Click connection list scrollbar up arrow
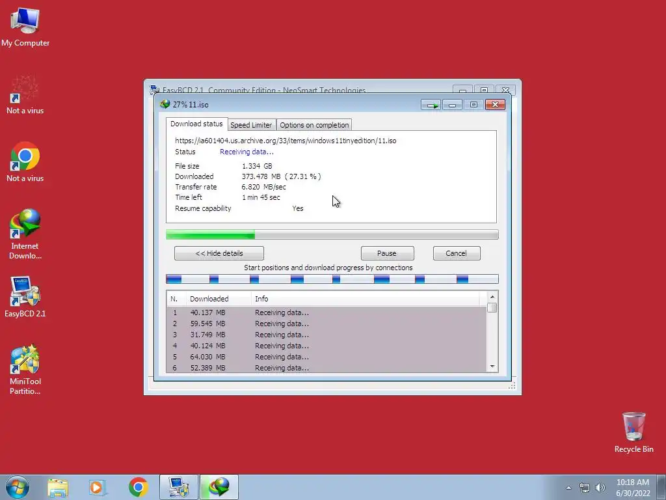Viewport: 666px width, 500px height. [x=492, y=297]
